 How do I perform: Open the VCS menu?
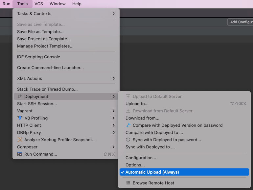[39, 4]
